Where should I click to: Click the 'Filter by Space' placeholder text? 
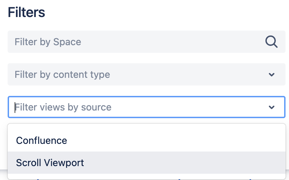coord(48,42)
